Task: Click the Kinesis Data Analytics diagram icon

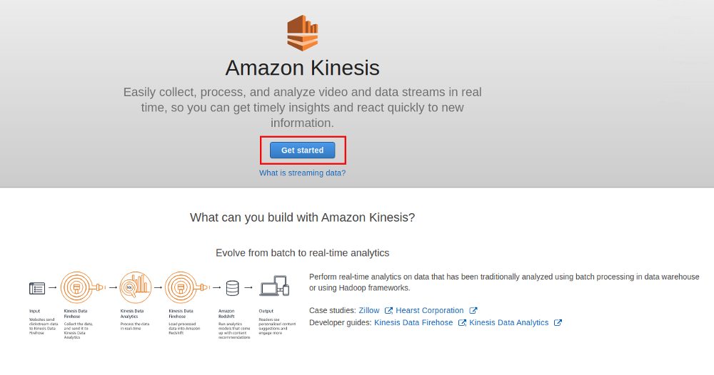Action: coord(135,287)
